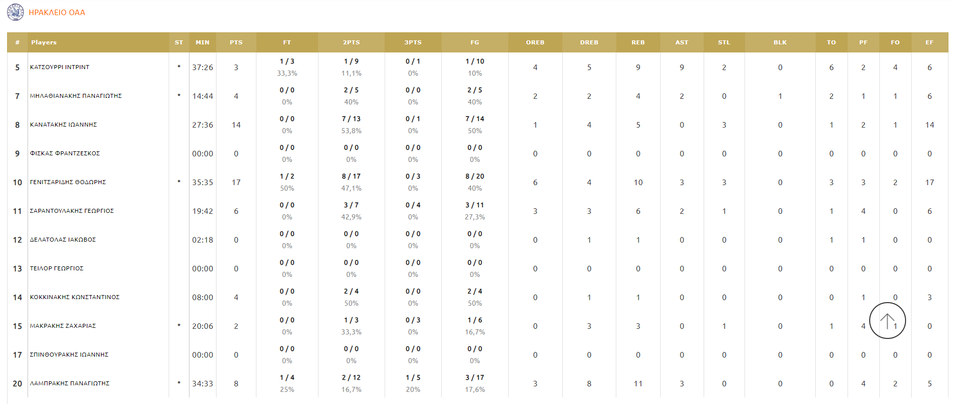This screenshot has width=953, height=404.
Task: Click the scroll-to-top arrow button
Action: pyautogui.click(x=887, y=321)
